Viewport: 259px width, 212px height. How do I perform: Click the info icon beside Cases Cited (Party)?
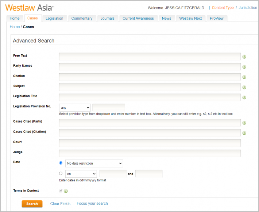(x=244, y=123)
